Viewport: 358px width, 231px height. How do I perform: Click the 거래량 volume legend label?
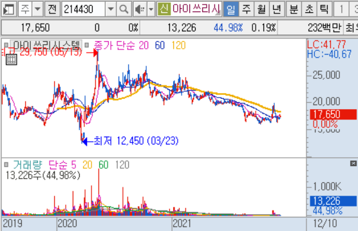point(28,164)
